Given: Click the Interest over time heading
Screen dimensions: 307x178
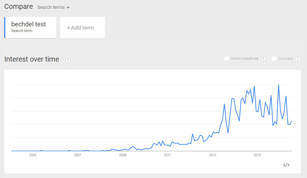Looking at the screenshot, I should (32, 59).
